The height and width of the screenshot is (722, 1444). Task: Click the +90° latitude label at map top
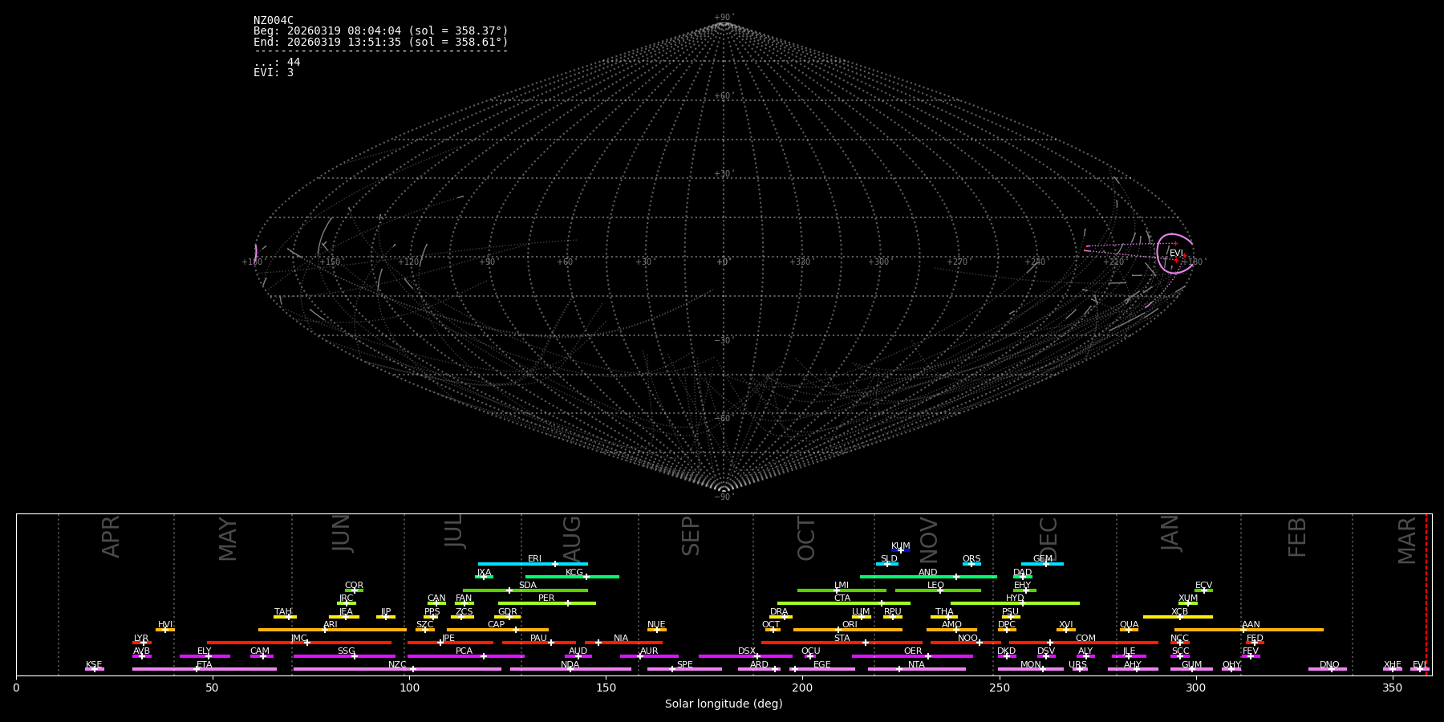coord(724,17)
